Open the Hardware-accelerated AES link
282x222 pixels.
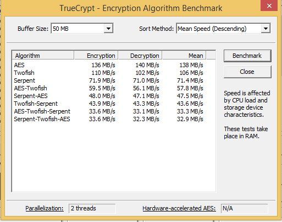(179, 208)
